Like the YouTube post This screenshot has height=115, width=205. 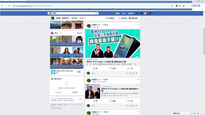click(95, 101)
